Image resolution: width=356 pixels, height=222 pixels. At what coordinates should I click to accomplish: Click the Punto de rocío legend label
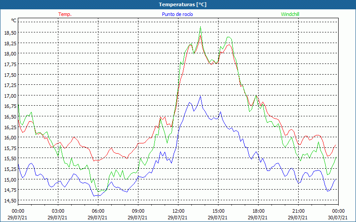click(x=177, y=14)
